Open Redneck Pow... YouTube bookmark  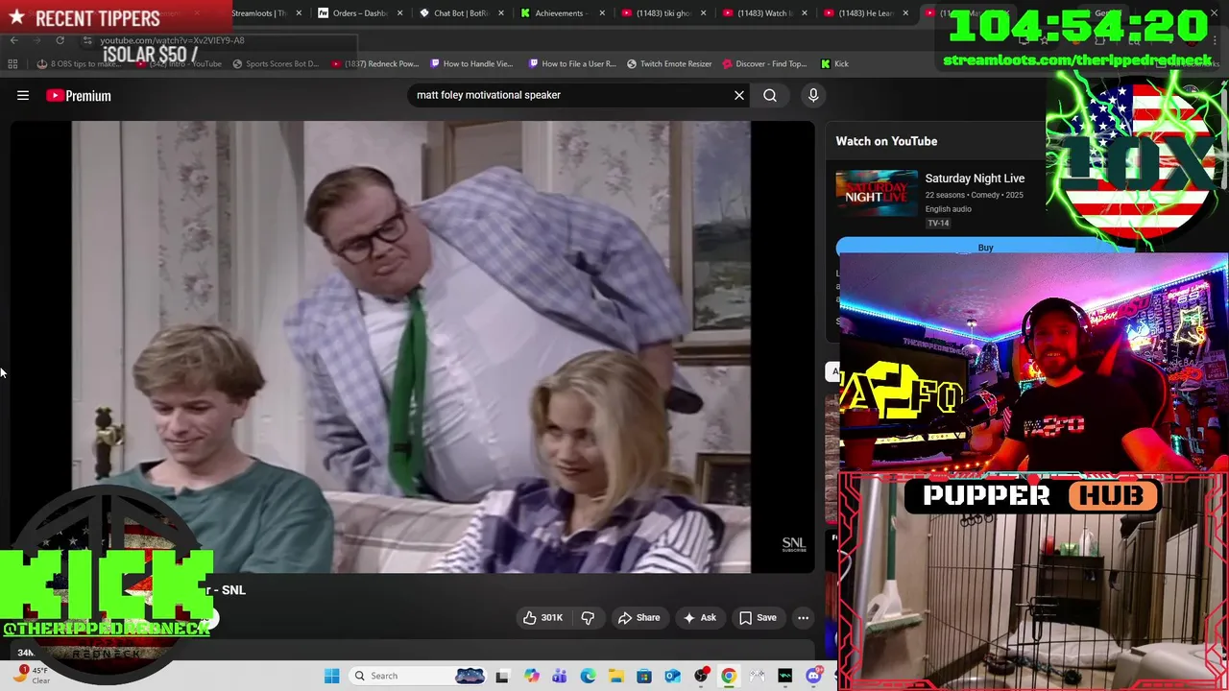tap(374, 64)
